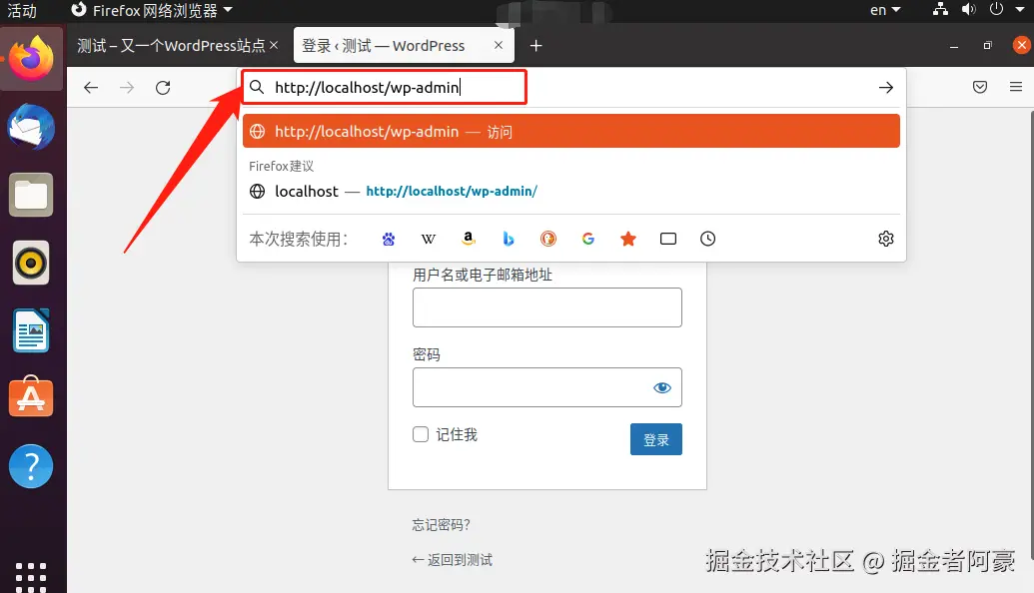1034x593 pixels.
Task: Click the 本次搜索使用: label
Action: click(x=298, y=239)
